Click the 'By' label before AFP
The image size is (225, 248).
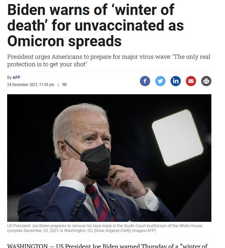click(9, 78)
